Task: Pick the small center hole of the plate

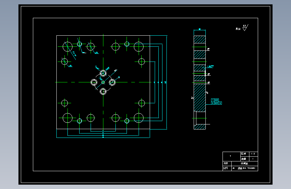Action: coord(103,82)
